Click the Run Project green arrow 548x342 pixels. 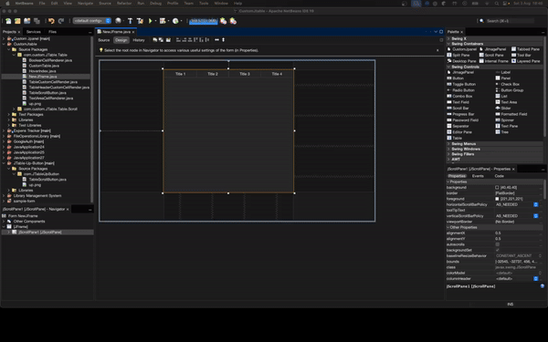point(151,21)
